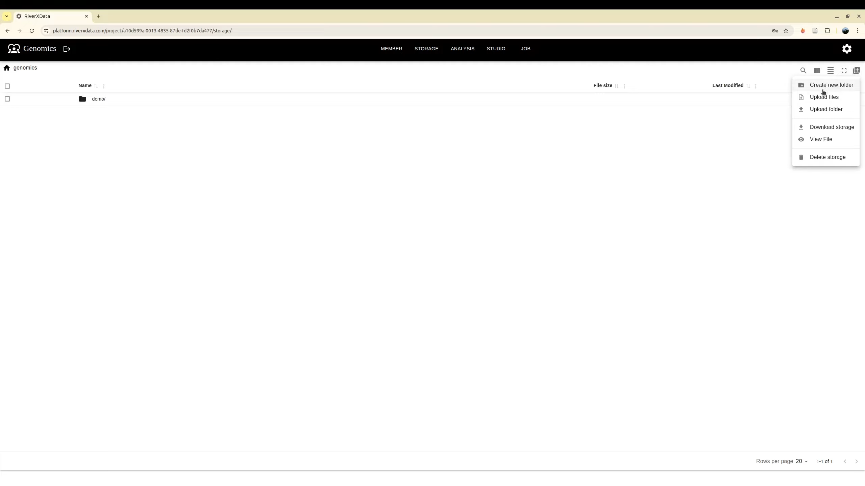
Task: Open the demo folder icon
Action: click(82, 99)
